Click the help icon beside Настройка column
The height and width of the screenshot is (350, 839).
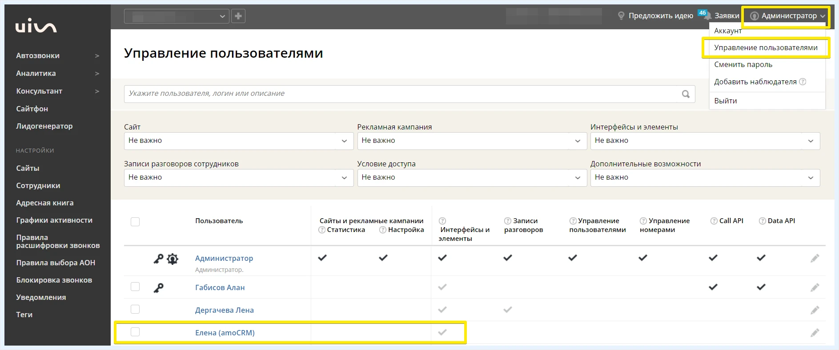click(383, 230)
